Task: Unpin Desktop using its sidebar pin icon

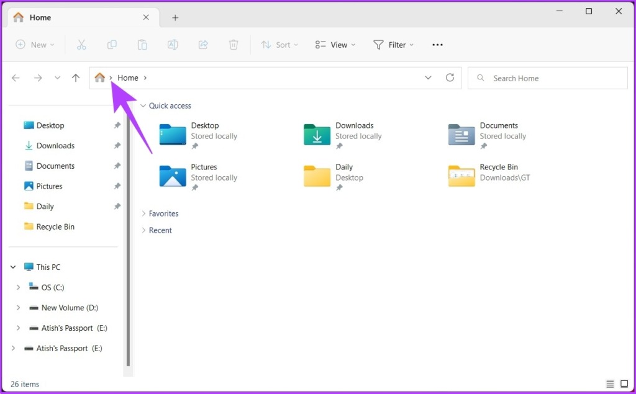Action: point(117,125)
